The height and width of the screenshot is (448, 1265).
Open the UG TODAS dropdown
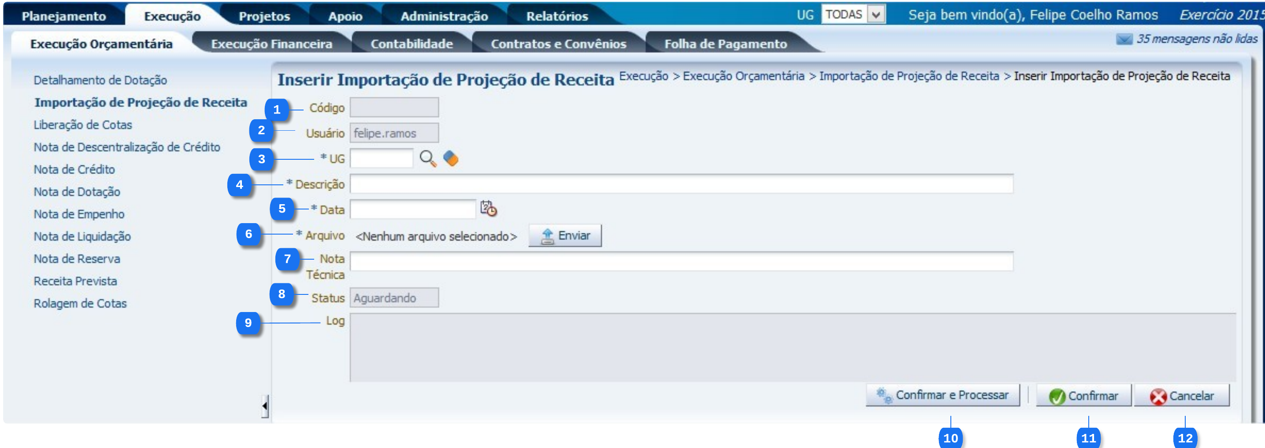[875, 15]
